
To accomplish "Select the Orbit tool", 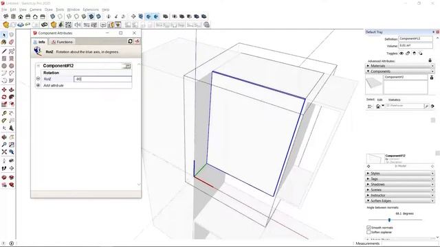I will pyautogui.click(x=4, y=137).
